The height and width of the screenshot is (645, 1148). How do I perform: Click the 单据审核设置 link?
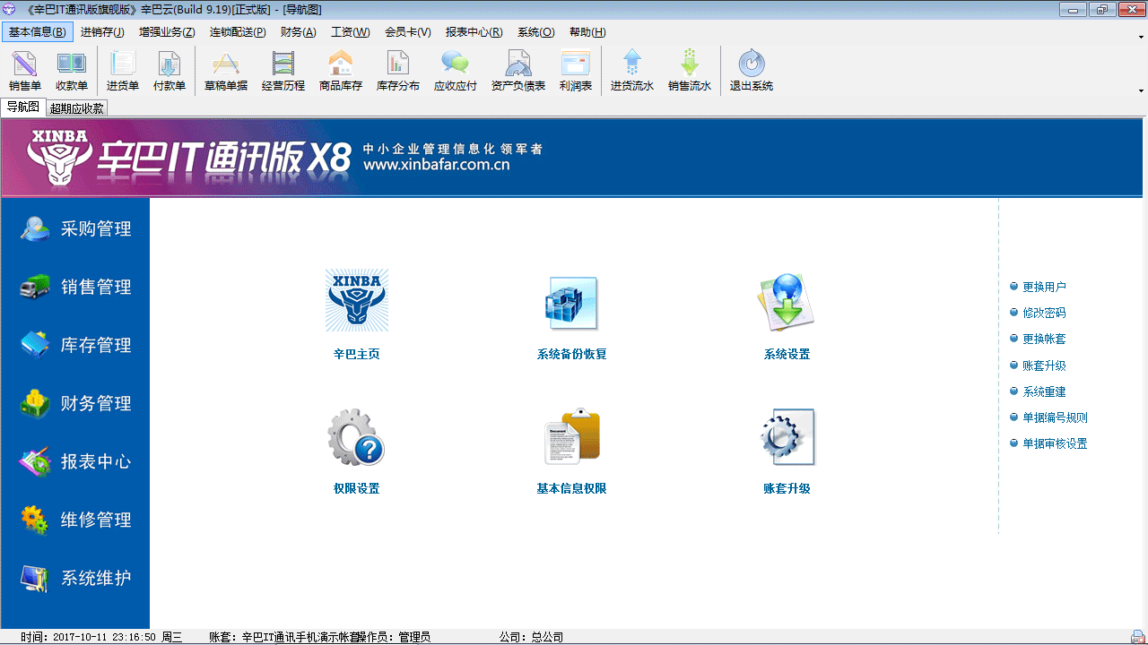pyautogui.click(x=1055, y=444)
